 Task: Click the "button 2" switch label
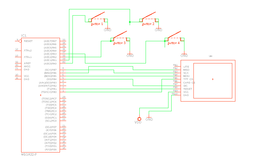[148, 24]
